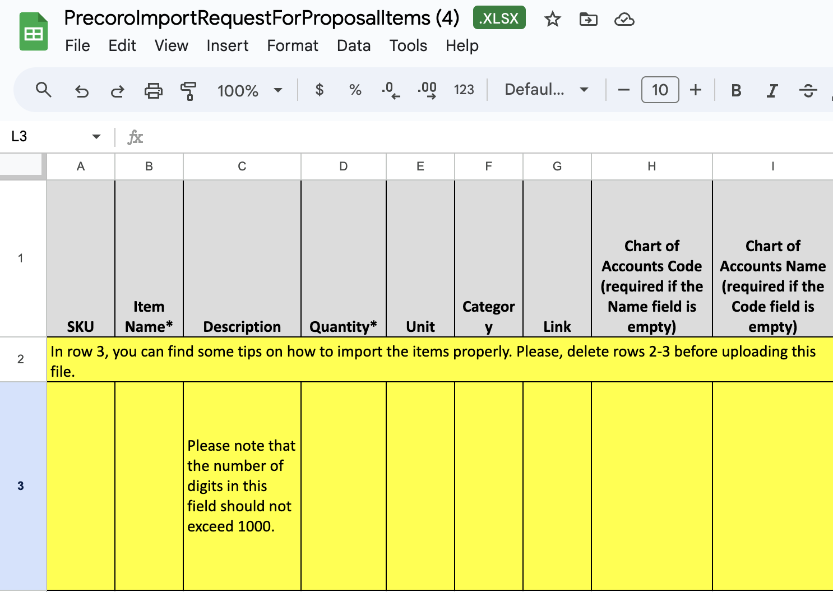833x592 pixels.
Task: Toggle strikethrough formatting
Action: click(x=808, y=90)
